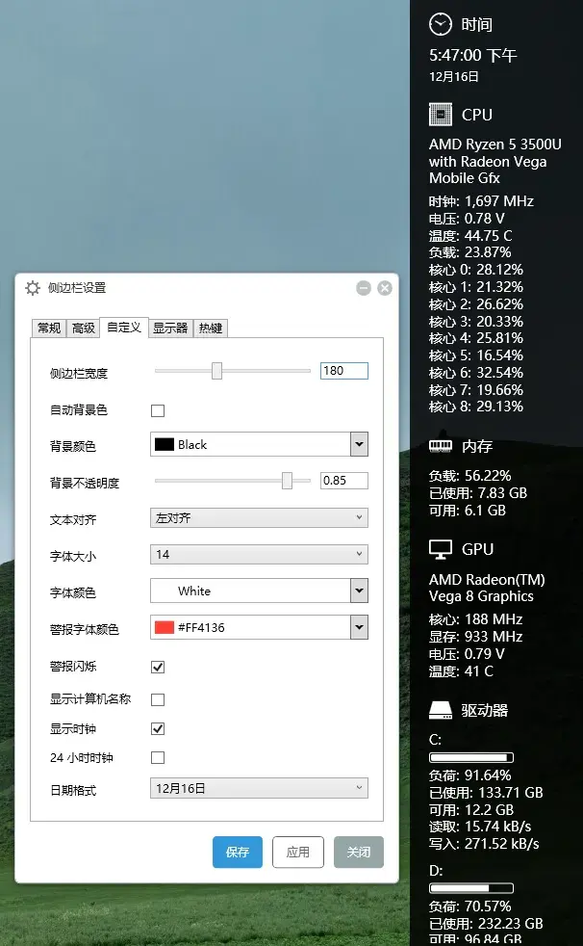Switch to the 常规 tab
Image resolution: width=583 pixels, height=946 pixels.
[x=49, y=328]
